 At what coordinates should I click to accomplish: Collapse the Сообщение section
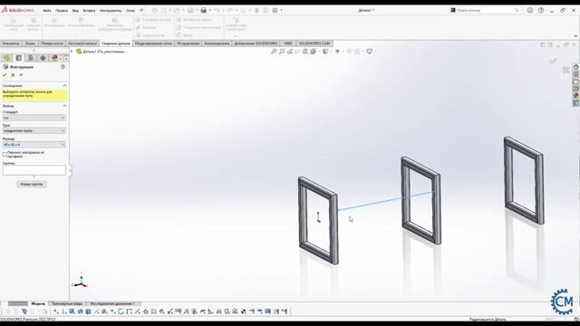[64, 85]
